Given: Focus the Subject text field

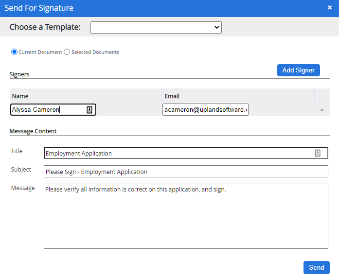Looking at the screenshot, I should coord(185,172).
